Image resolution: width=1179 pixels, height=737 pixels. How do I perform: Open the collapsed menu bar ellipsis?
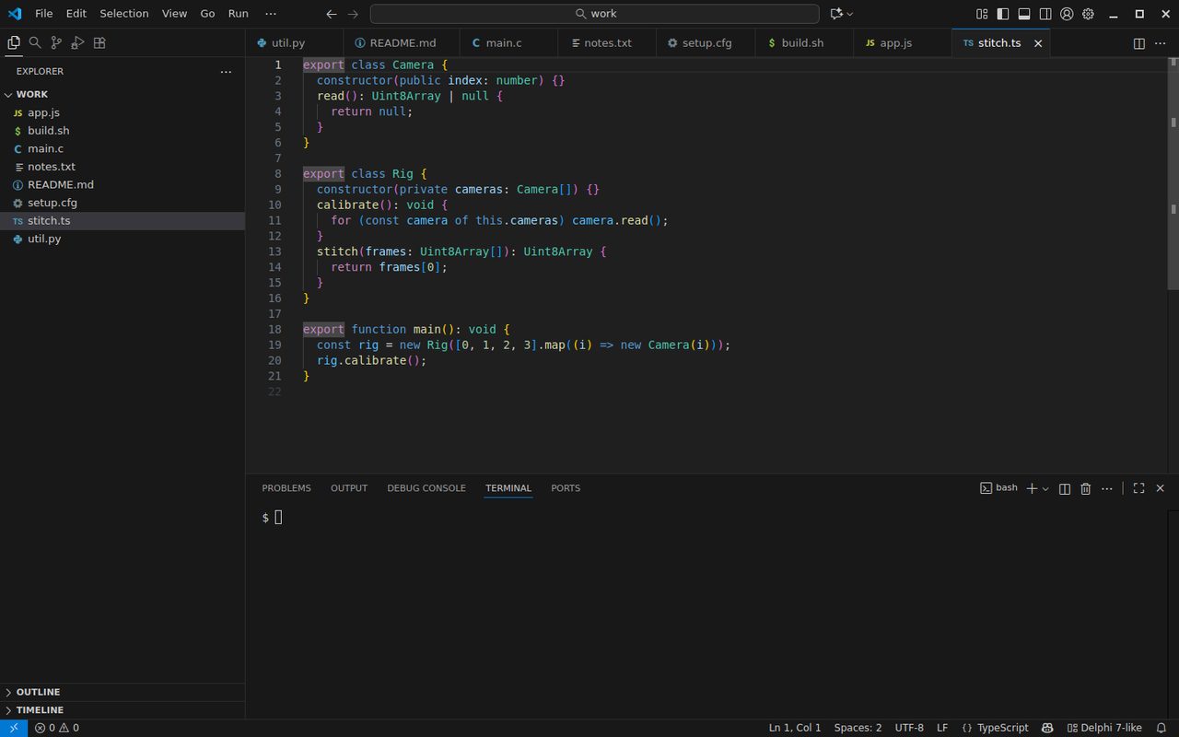(x=270, y=14)
